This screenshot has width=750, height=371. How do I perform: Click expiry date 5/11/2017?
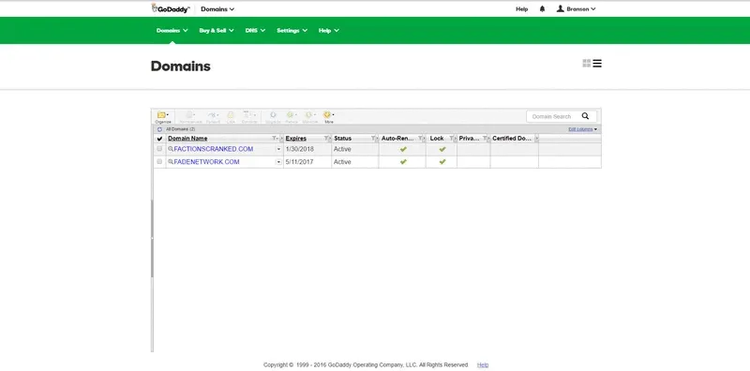(x=300, y=162)
